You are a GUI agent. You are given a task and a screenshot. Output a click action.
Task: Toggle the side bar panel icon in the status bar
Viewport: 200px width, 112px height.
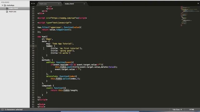(2, 110)
